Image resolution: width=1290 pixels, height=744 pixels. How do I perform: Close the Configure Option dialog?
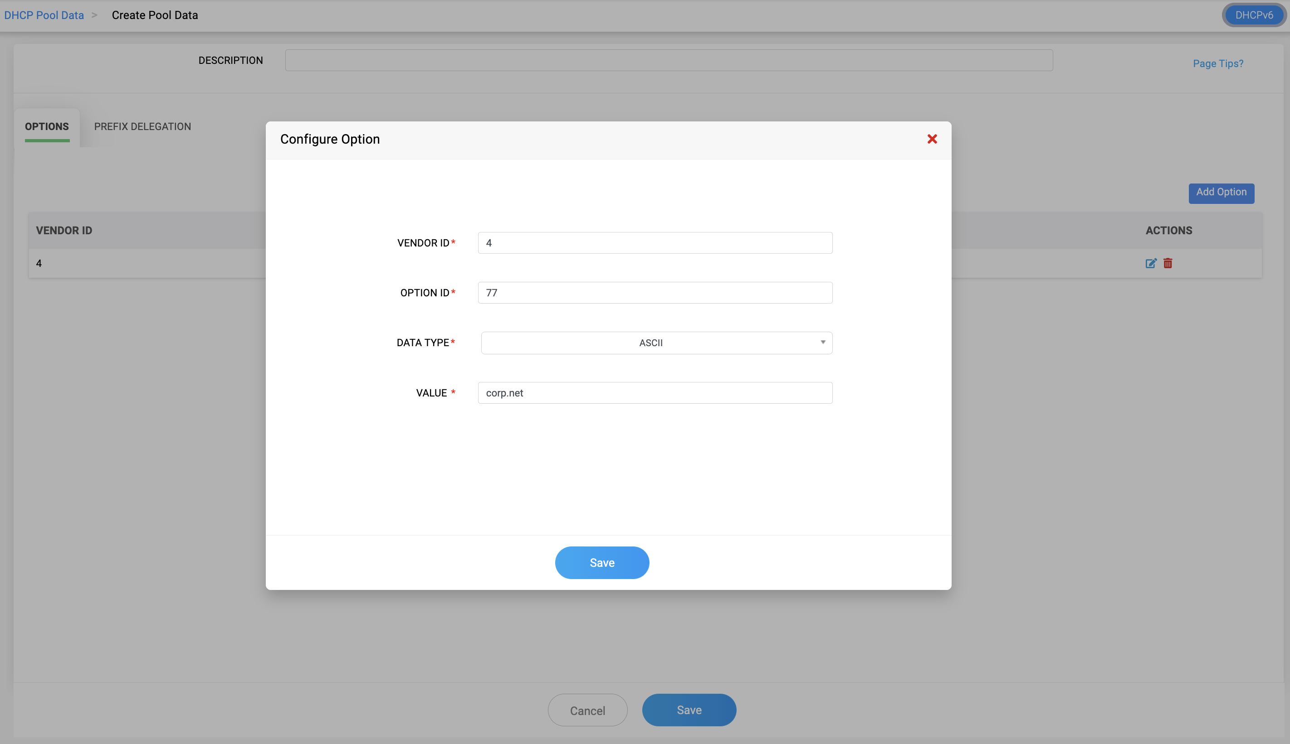pos(931,139)
